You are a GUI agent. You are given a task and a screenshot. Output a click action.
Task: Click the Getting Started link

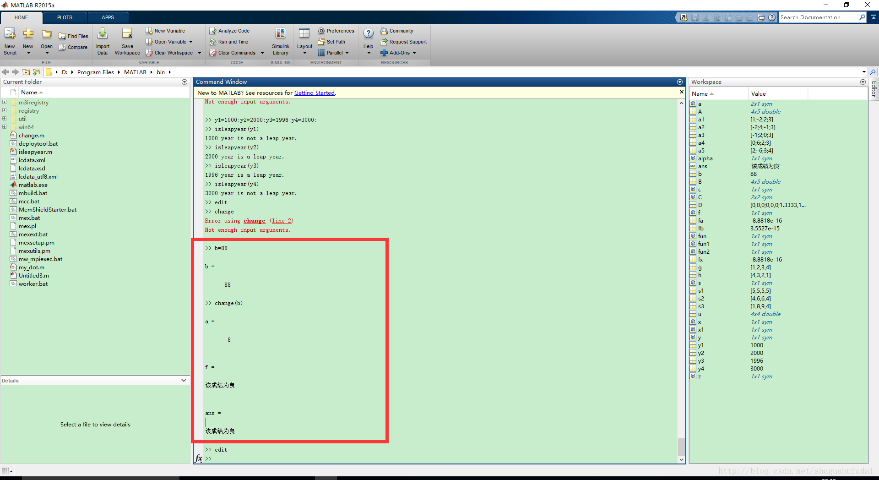314,93
